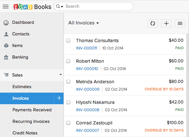Collapse the Sales section arrow
The width and height of the screenshot is (189, 137).
[61, 75]
